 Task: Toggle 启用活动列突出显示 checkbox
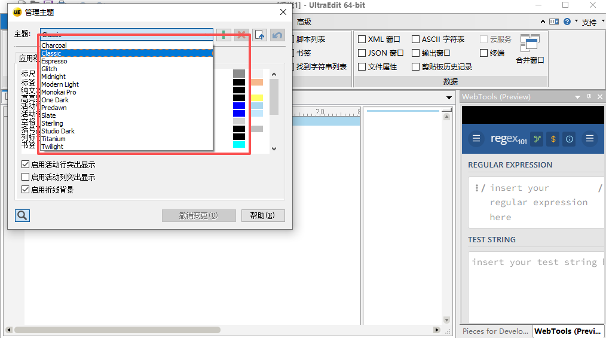26,176
